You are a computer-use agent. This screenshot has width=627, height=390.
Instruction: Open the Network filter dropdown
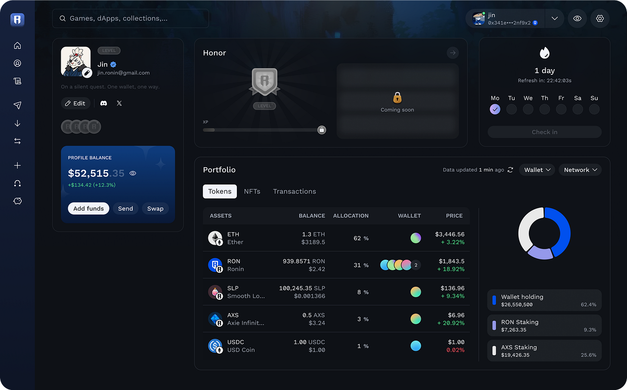pos(580,169)
